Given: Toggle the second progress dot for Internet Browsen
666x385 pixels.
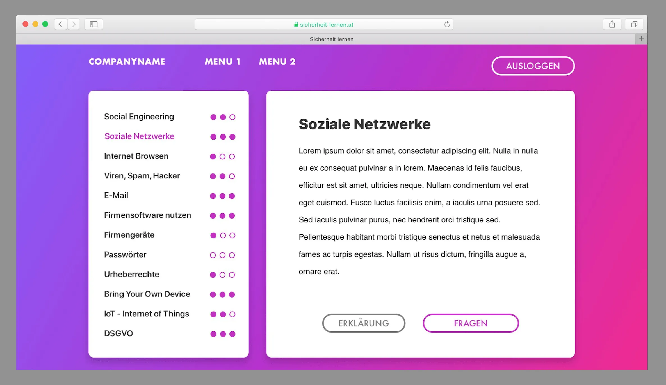Looking at the screenshot, I should 222,157.
